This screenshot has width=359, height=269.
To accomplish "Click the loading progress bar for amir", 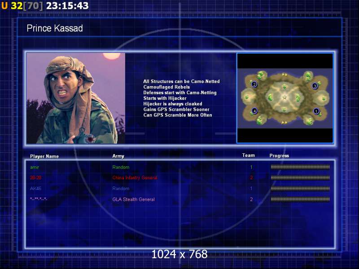I will (300, 167).
